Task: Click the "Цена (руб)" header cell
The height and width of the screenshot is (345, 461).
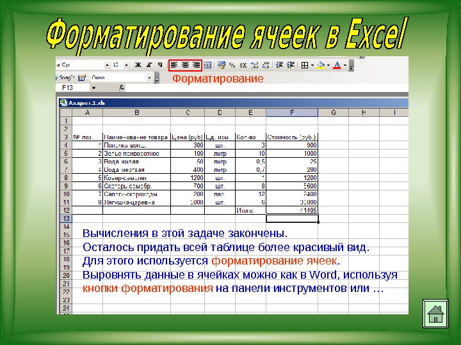Action: (188, 137)
